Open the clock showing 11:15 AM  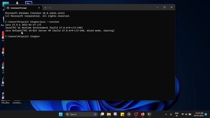point(199,114)
